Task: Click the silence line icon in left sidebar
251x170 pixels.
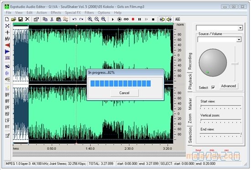Action: [x=7, y=32]
